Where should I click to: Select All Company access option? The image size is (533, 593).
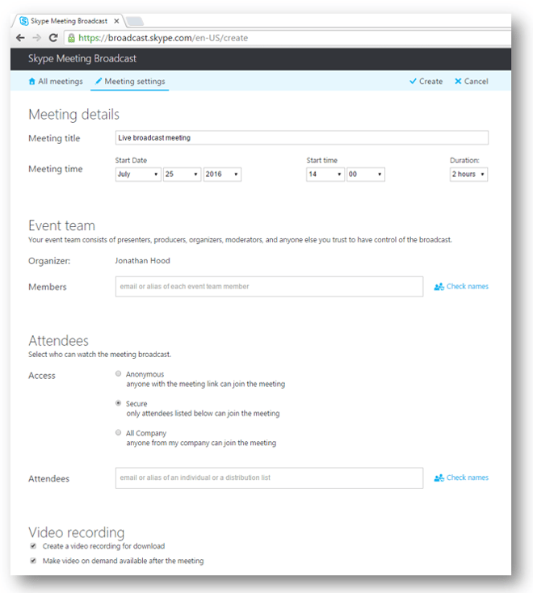(x=119, y=432)
